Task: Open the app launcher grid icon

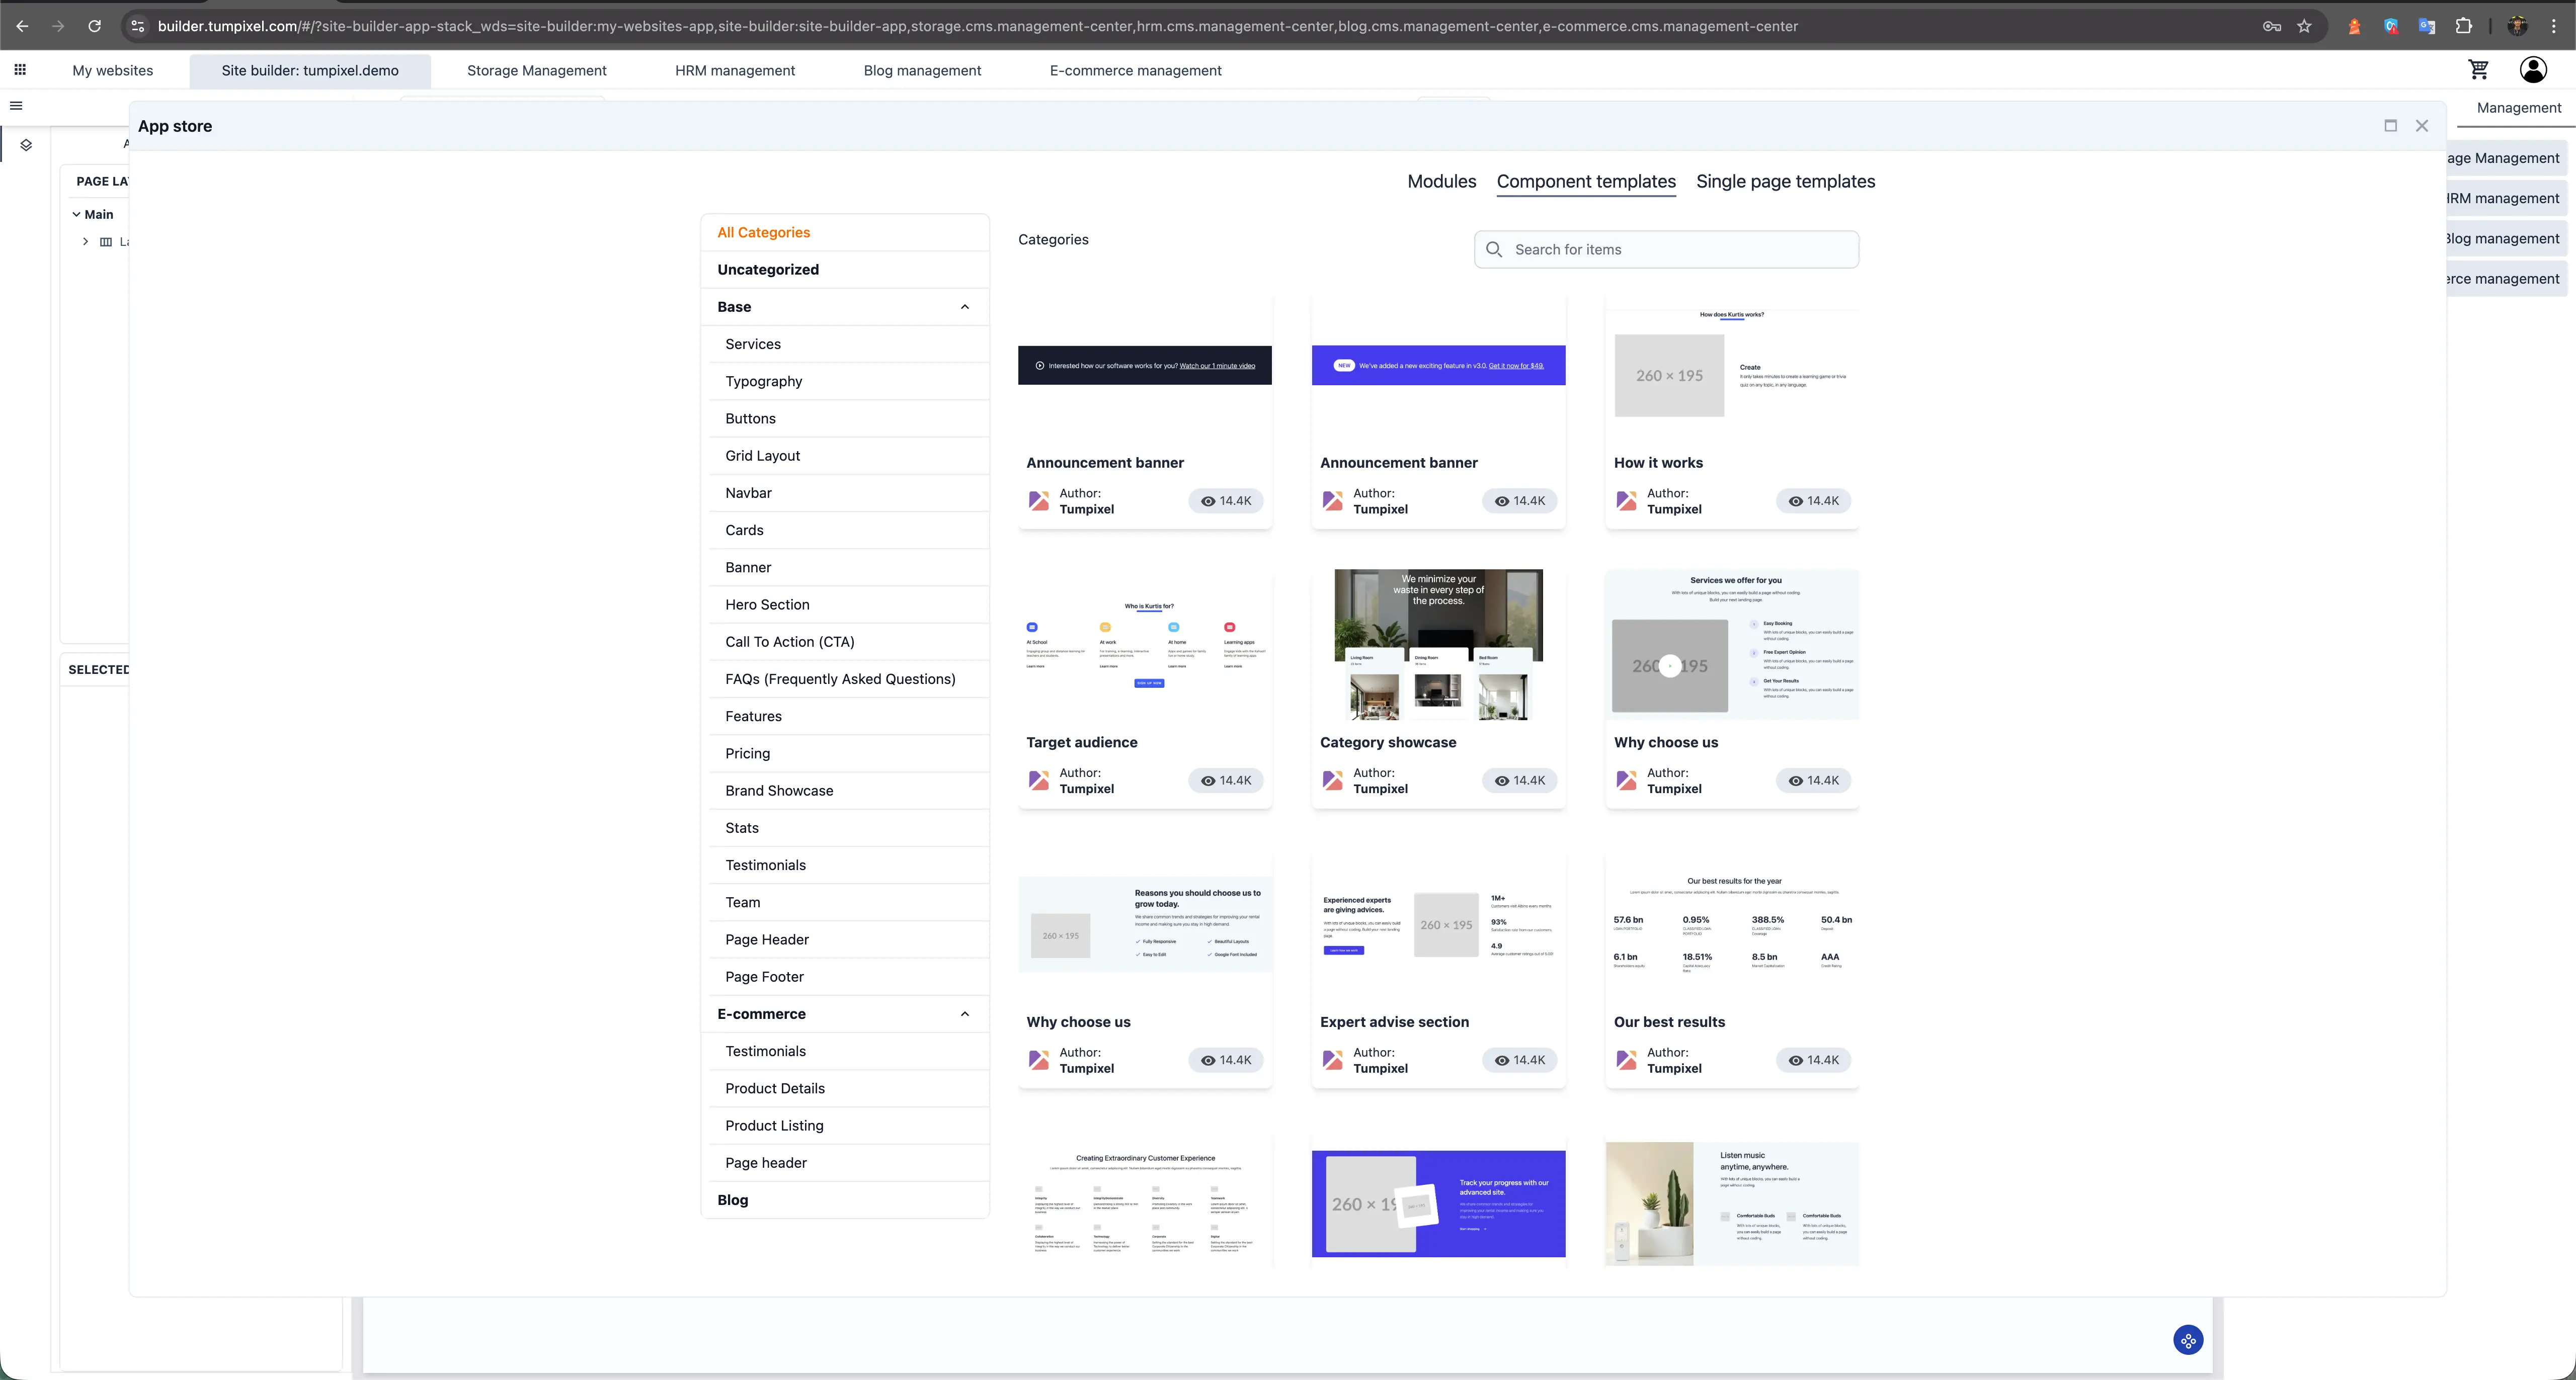Action: [x=19, y=70]
